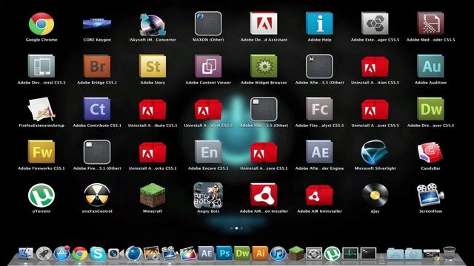The width and height of the screenshot is (474, 266).
Task: Launch the djay app
Action: coord(375,195)
